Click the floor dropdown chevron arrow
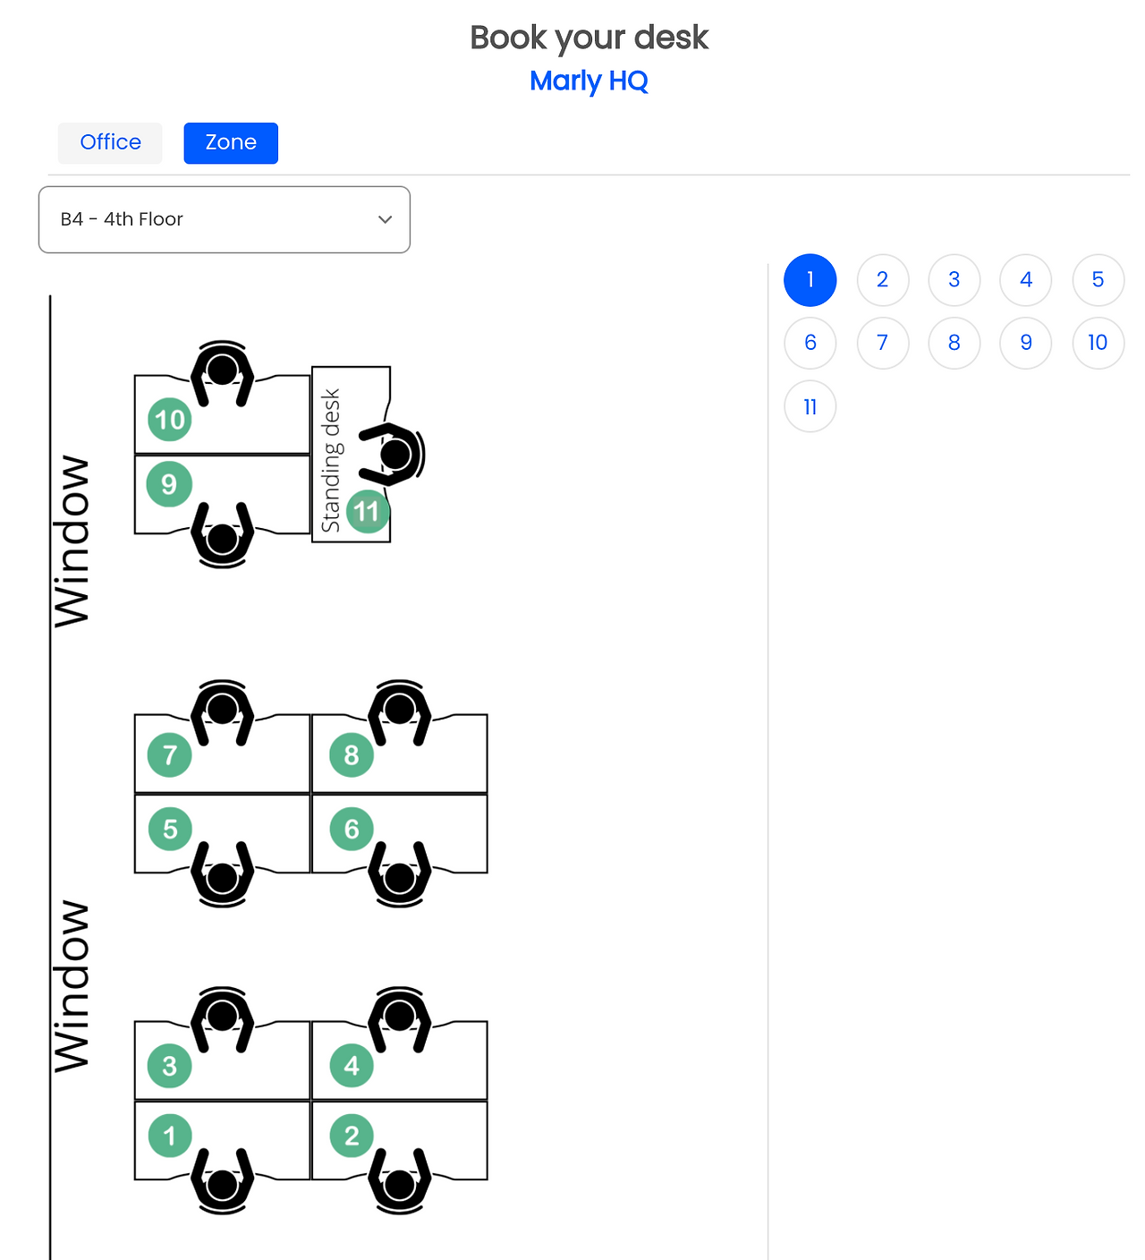The height and width of the screenshot is (1260, 1145). point(386,219)
